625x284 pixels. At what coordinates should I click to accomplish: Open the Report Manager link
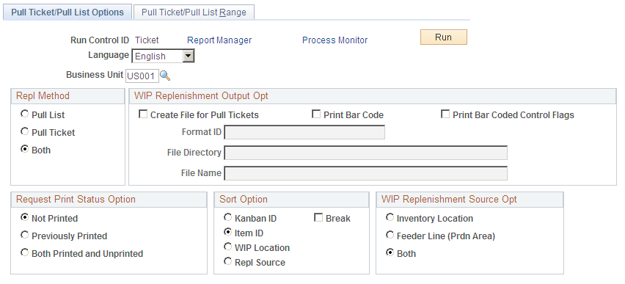[x=219, y=40]
